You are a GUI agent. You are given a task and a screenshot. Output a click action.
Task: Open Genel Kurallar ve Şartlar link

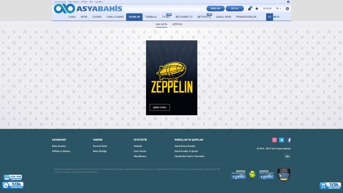tap(186, 151)
